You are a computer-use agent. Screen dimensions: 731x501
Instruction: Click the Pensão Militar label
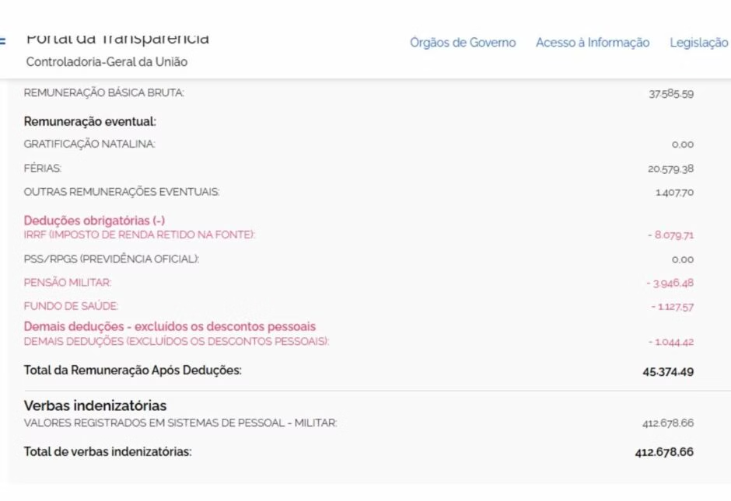68,283
